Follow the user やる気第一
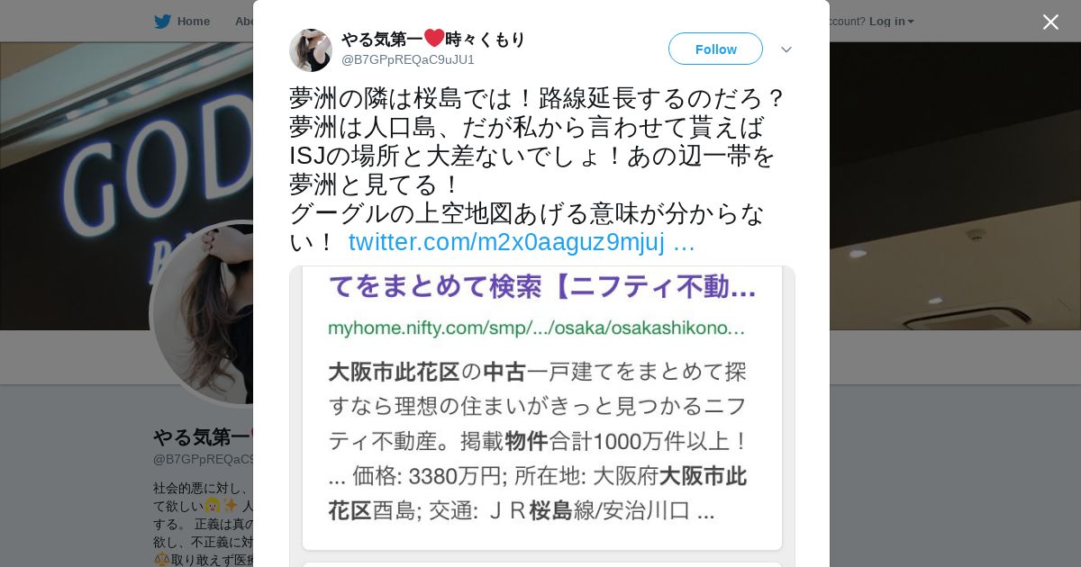The width and height of the screenshot is (1081, 567). pyautogui.click(x=715, y=49)
